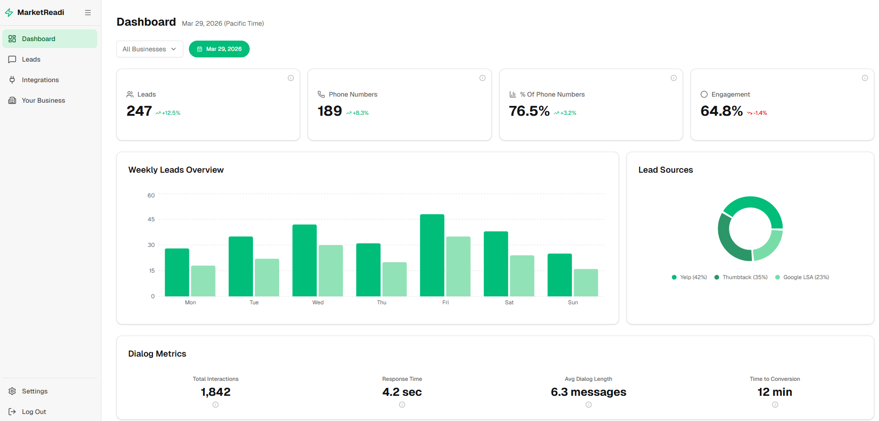Click the Log Out icon in sidebar
Image resolution: width=879 pixels, height=421 pixels.
coord(12,411)
